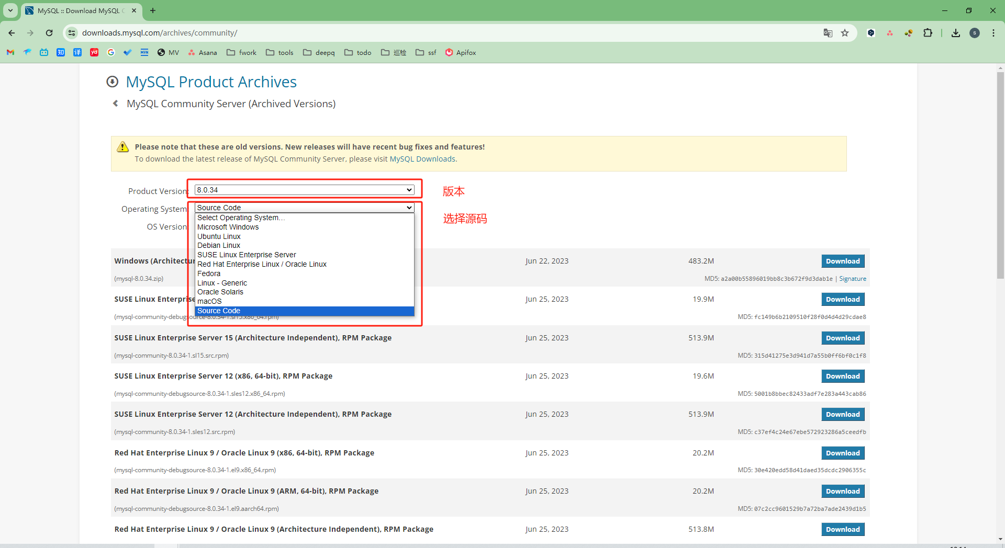Open the Asana extension in toolbar

tap(890, 33)
